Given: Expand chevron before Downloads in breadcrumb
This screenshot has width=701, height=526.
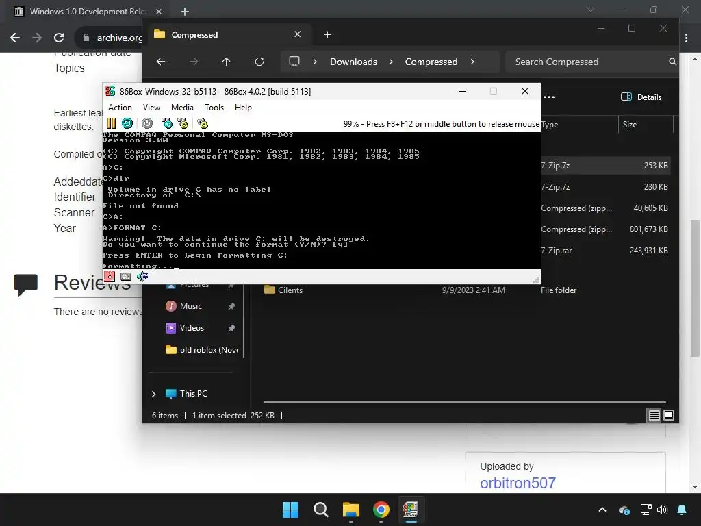Looking at the screenshot, I should [x=315, y=62].
